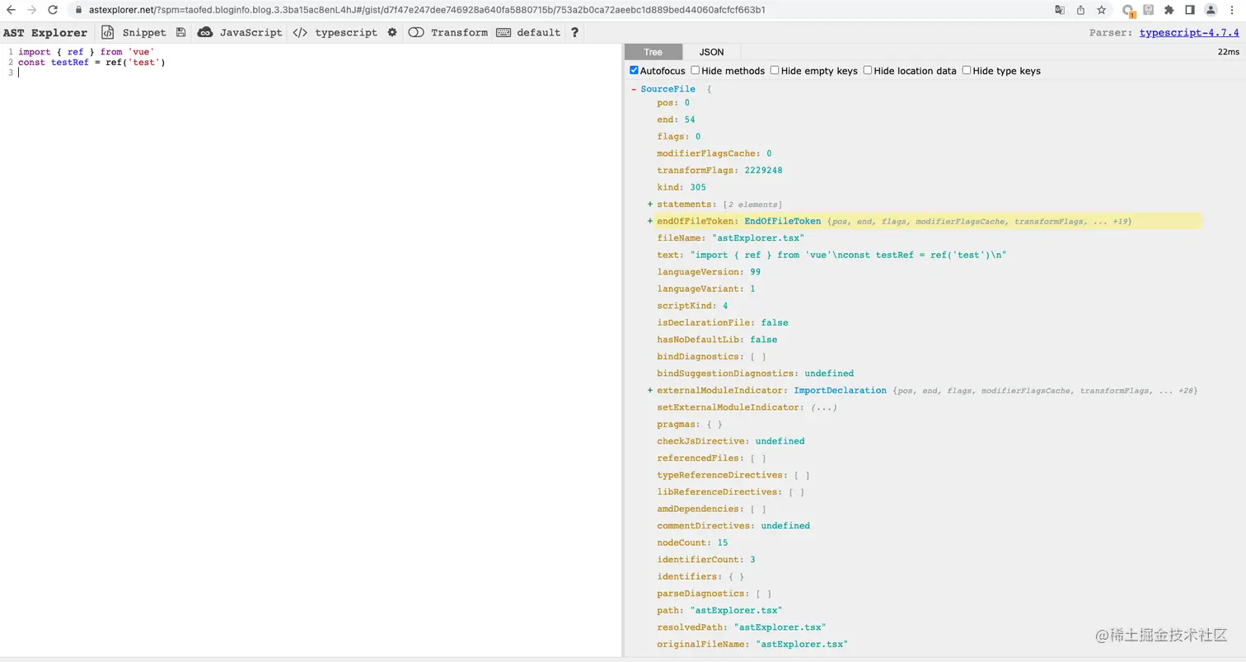Click the ImportDeclaration node label
This screenshot has height=662, width=1246.
click(x=840, y=391)
